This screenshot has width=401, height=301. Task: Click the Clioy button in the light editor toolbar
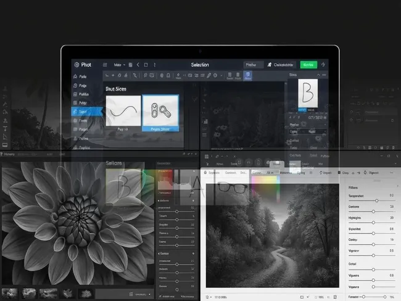343,173
